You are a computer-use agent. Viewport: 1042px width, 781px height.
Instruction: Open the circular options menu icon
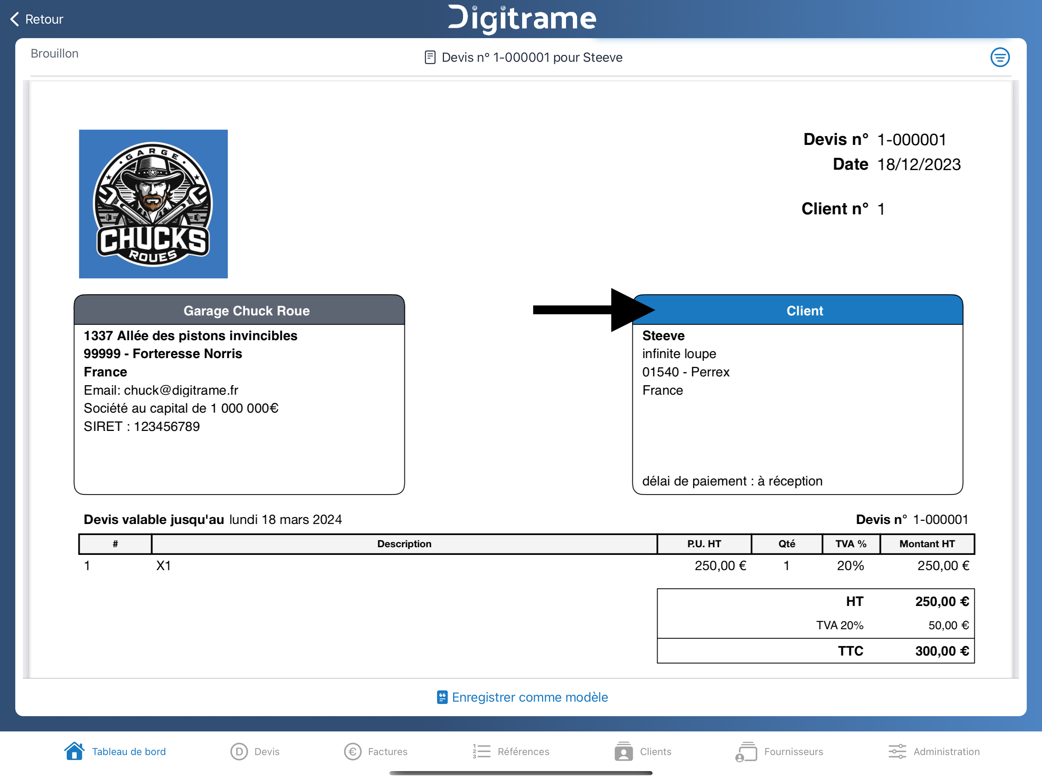(x=1000, y=58)
